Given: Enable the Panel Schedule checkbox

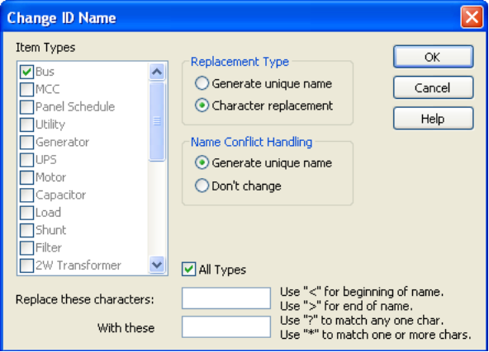Looking at the screenshot, I should tap(26, 106).
